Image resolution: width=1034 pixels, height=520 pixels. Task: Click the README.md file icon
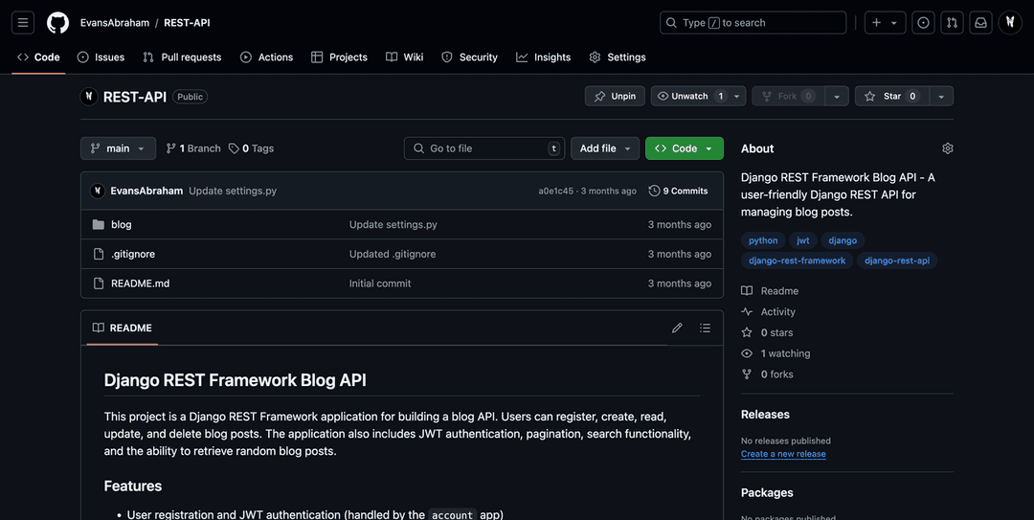99,283
